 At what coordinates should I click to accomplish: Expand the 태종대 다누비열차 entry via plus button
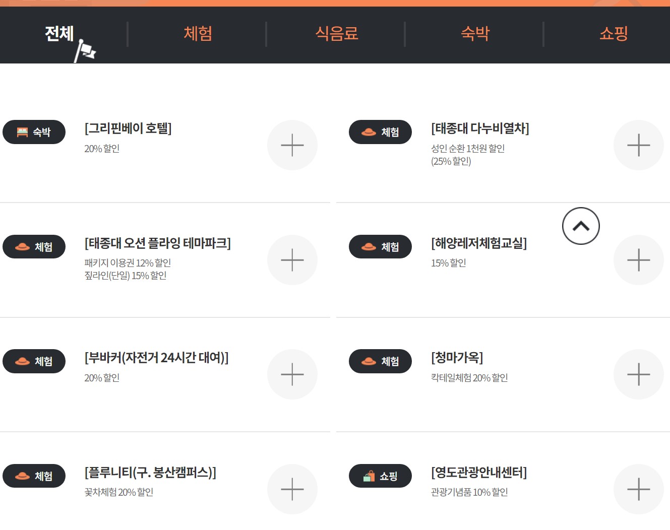(x=639, y=145)
